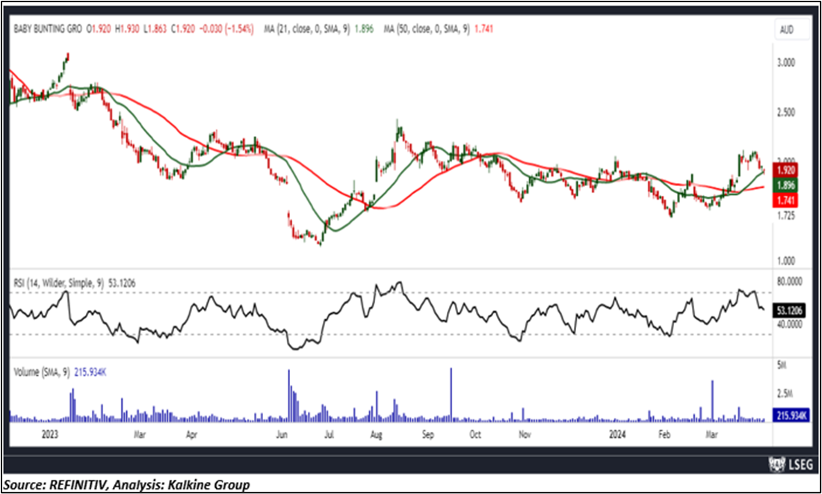This screenshot has height=494, width=822.
Task: Click the green 1.896 price tag
Action: 785,185
